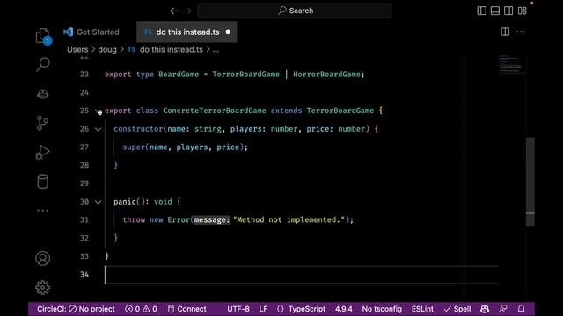The height and width of the screenshot is (316, 563).
Task: Click Users in the breadcrumb
Action: (77, 49)
